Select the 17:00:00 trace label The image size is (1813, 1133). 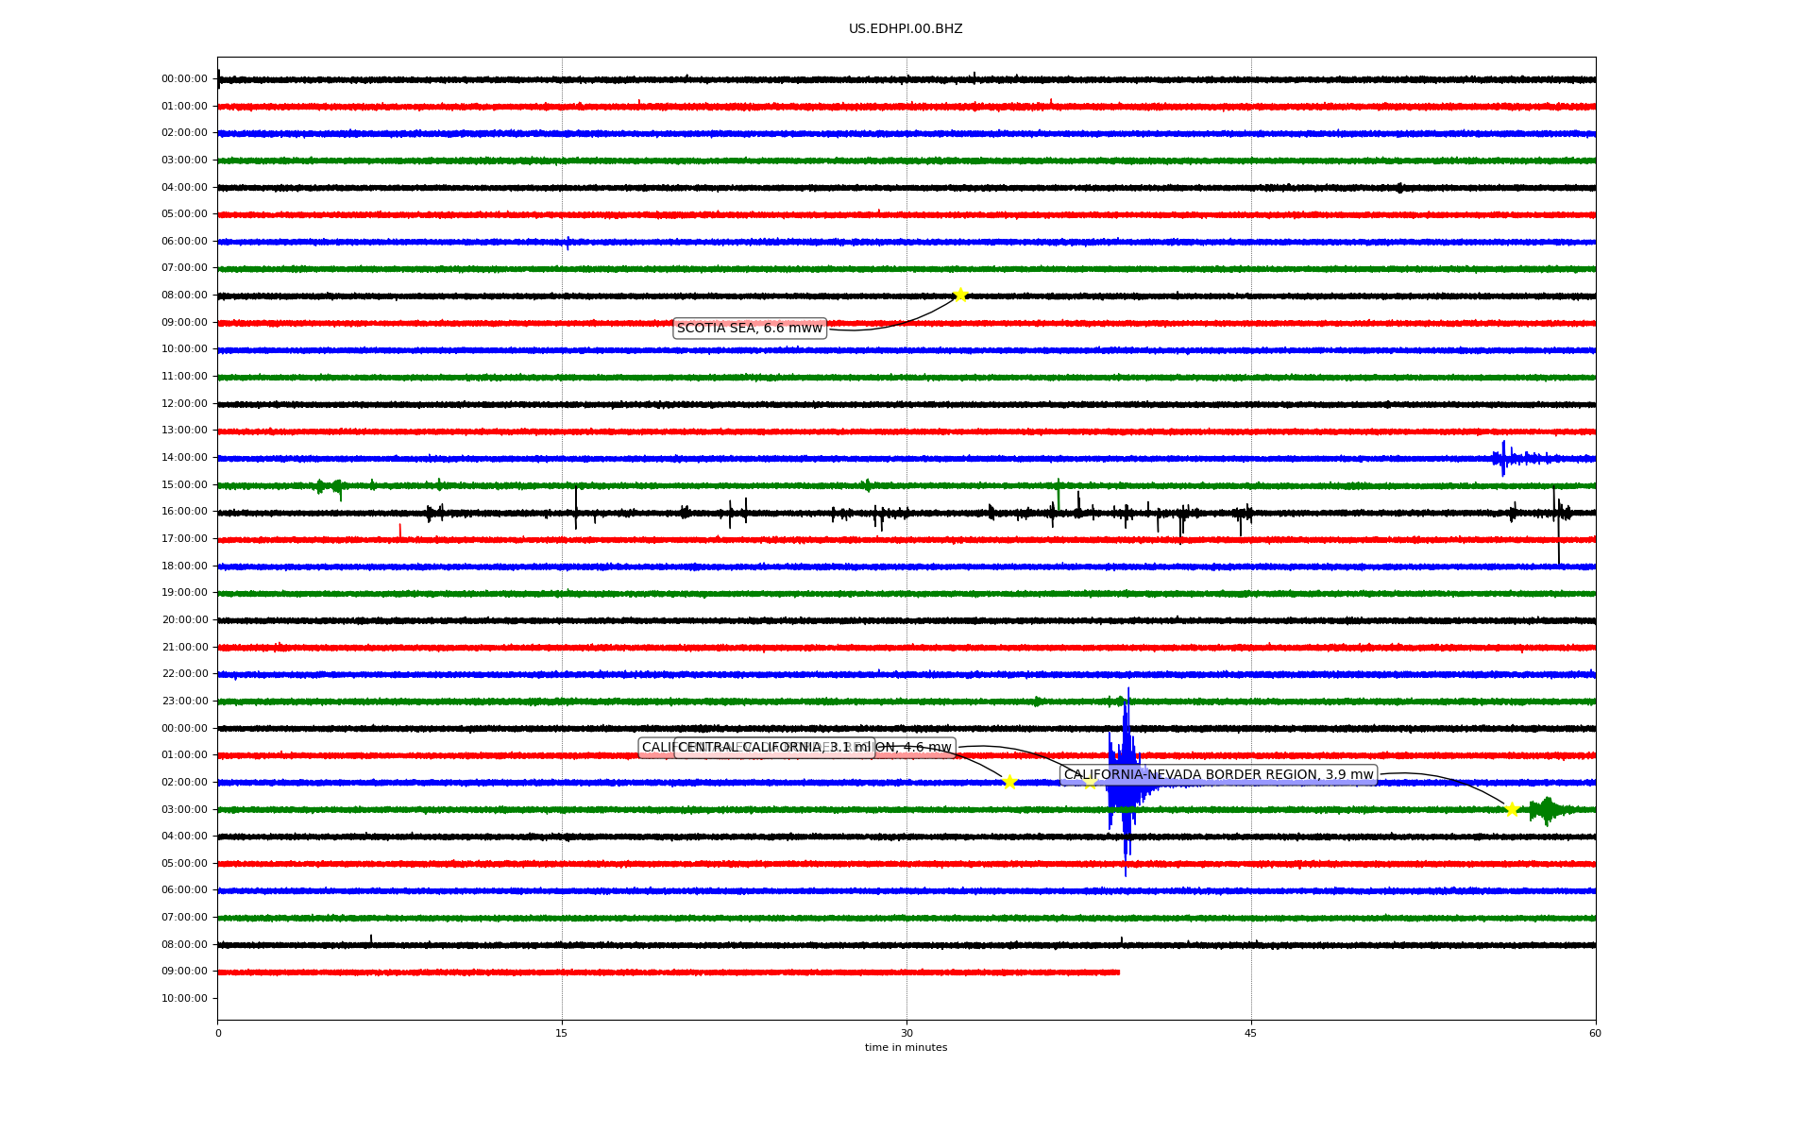(184, 539)
